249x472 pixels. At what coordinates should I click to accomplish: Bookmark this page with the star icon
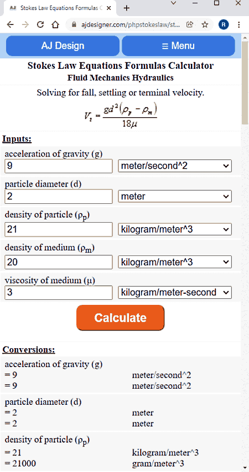(x=205, y=24)
